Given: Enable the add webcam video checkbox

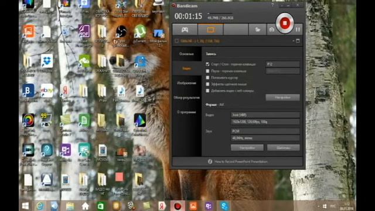Looking at the screenshot, I should [x=207, y=91].
